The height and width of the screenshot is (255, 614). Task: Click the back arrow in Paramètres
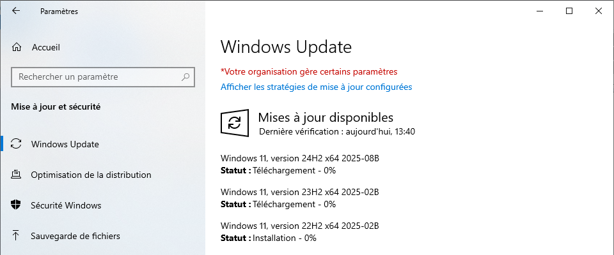(x=15, y=11)
